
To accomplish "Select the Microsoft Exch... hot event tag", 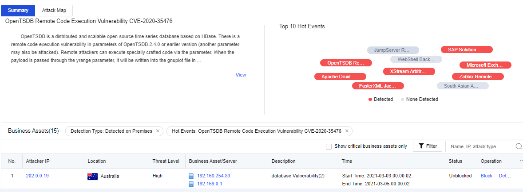I will point(485,65).
